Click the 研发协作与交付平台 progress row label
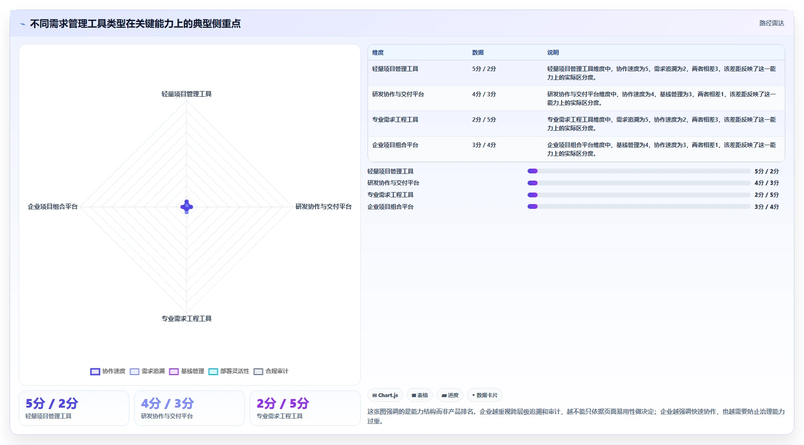 pyautogui.click(x=393, y=183)
